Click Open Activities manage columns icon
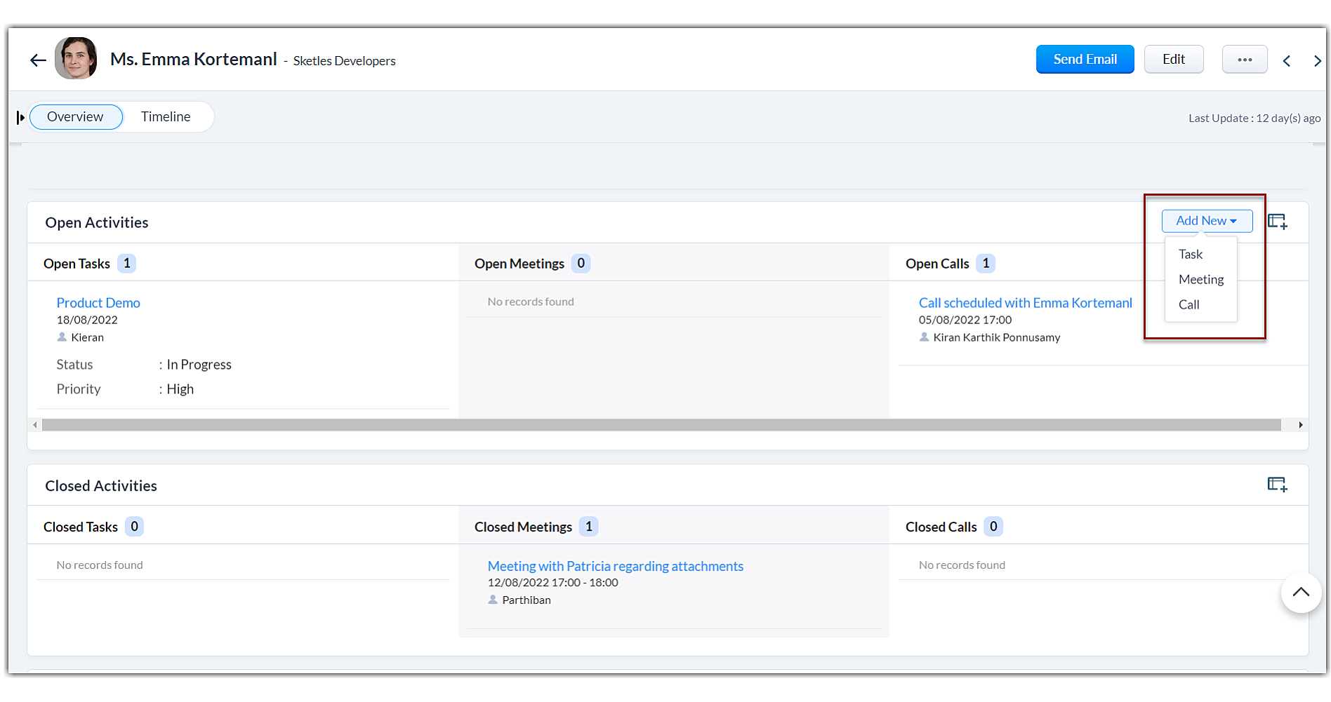The height and width of the screenshot is (702, 1331). 1277,222
